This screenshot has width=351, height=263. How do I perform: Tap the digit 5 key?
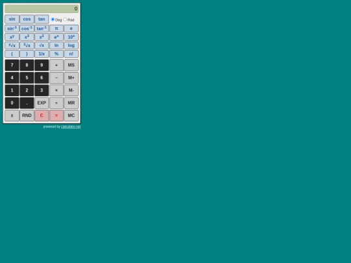click(x=27, y=78)
